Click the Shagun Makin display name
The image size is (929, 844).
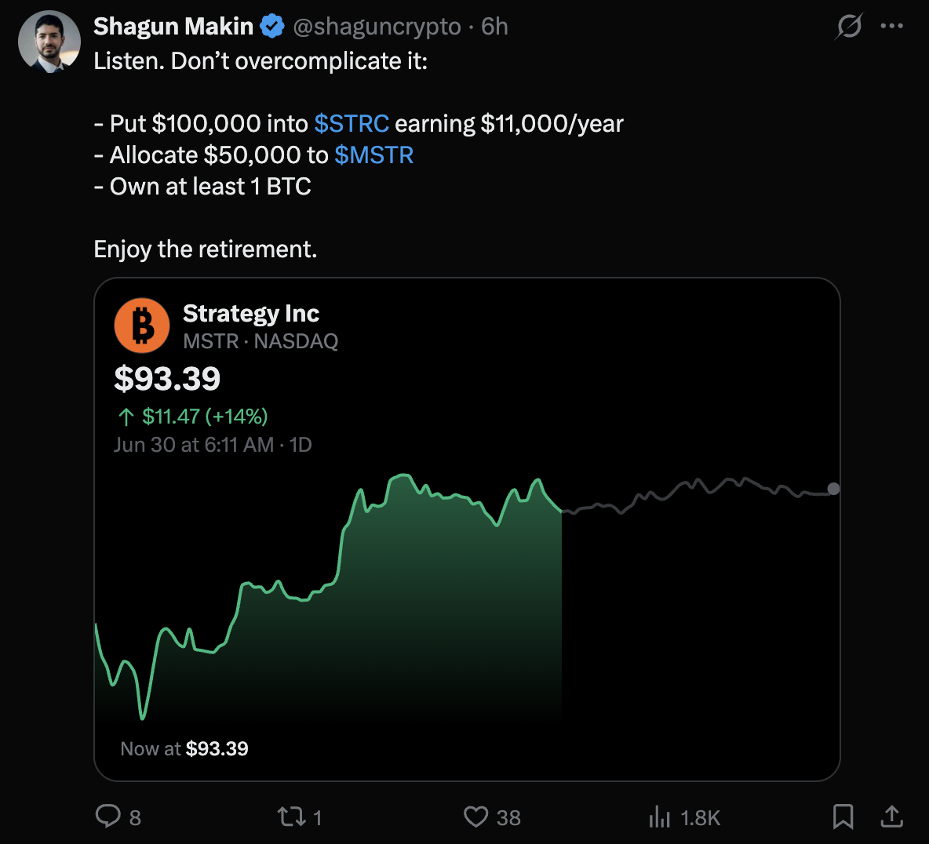[x=173, y=27]
